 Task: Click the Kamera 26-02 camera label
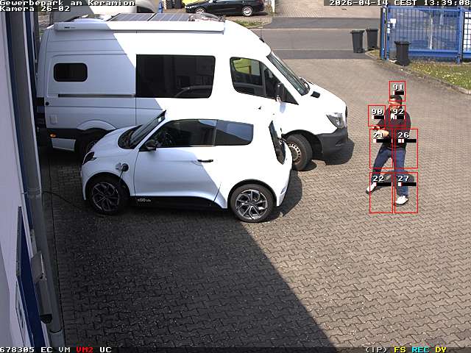[35, 9]
